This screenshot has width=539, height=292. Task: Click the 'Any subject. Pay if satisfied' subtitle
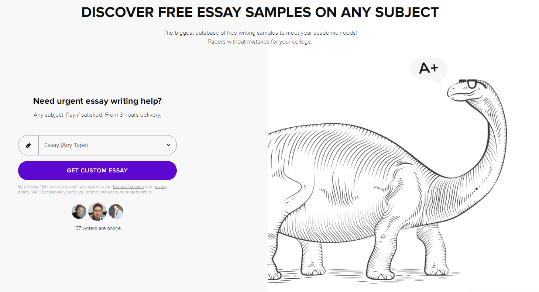click(97, 115)
